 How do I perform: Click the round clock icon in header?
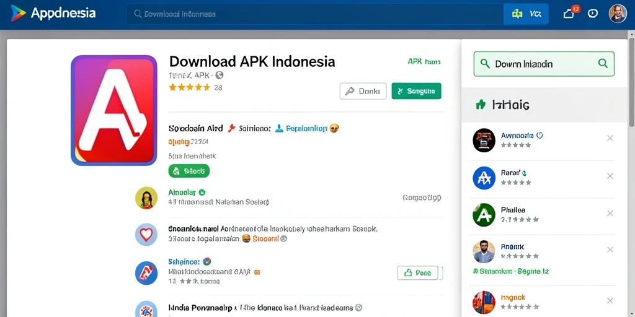pos(592,14)
